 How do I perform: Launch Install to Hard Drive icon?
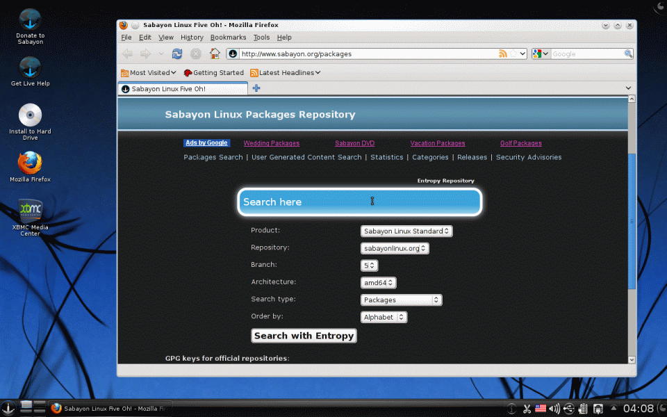(30, 122)
